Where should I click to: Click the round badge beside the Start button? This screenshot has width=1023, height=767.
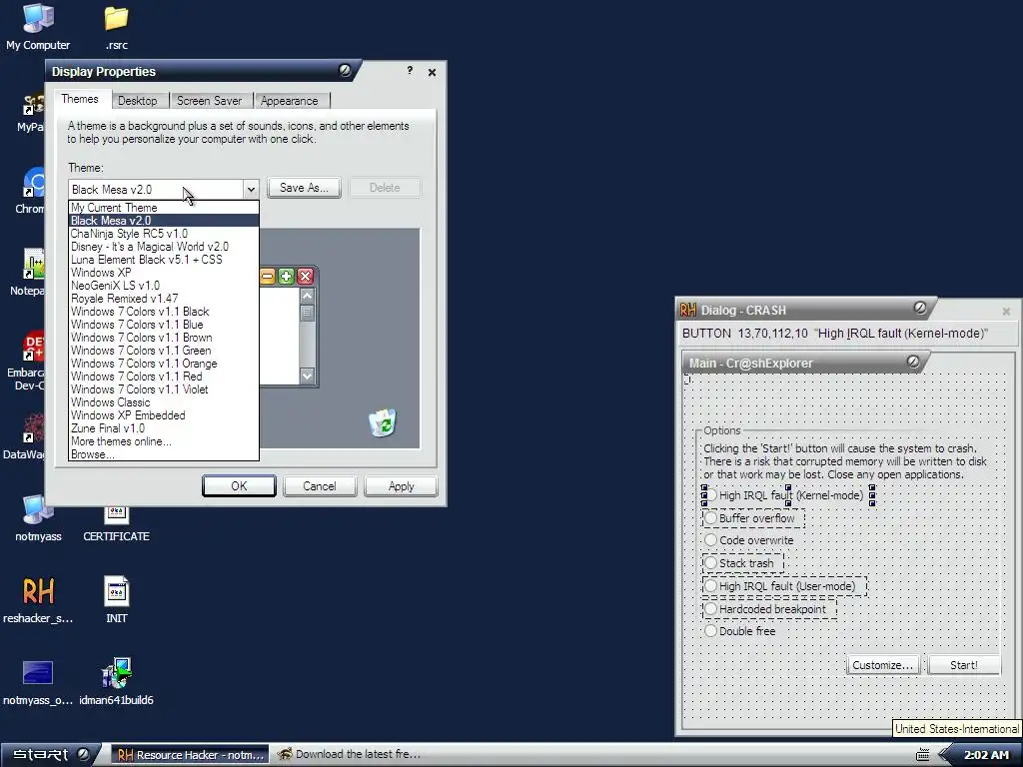83,754
